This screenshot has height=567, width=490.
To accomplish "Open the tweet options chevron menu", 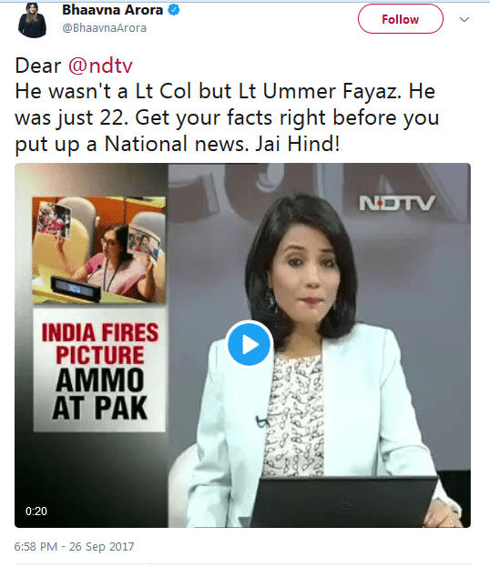I will (x=464, y=19).
